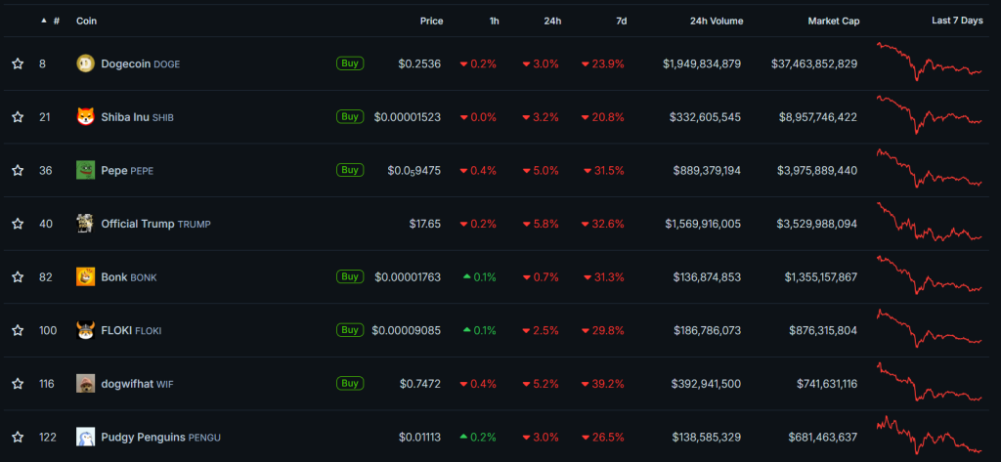Click the Dogecoin price $0.2536

(x=419, y=63)
